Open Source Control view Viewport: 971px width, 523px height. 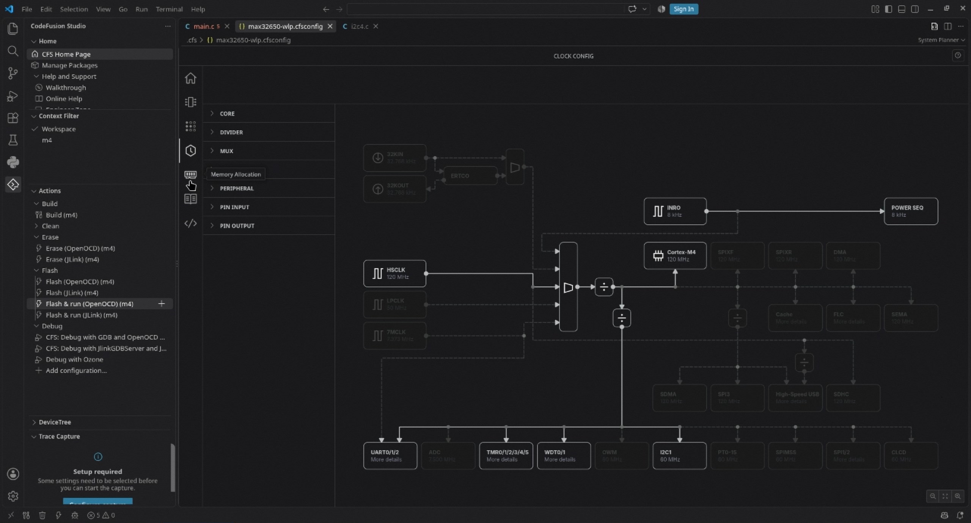tap(13, 73)
